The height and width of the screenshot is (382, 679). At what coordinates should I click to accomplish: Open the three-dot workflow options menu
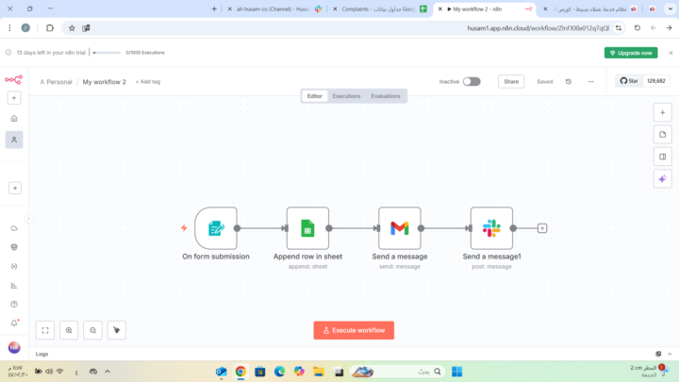(x=590, y=81)
